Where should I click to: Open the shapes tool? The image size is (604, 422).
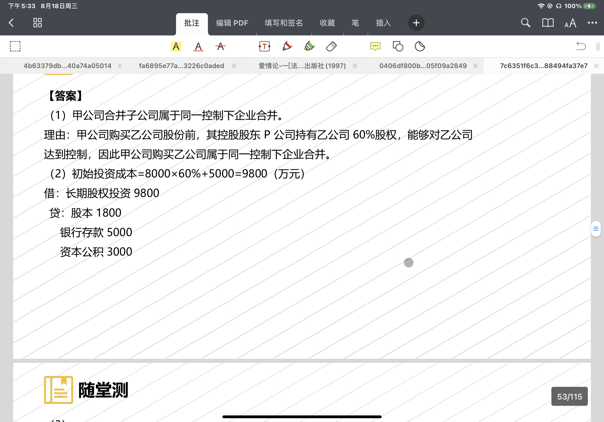(x=398, y=47)
